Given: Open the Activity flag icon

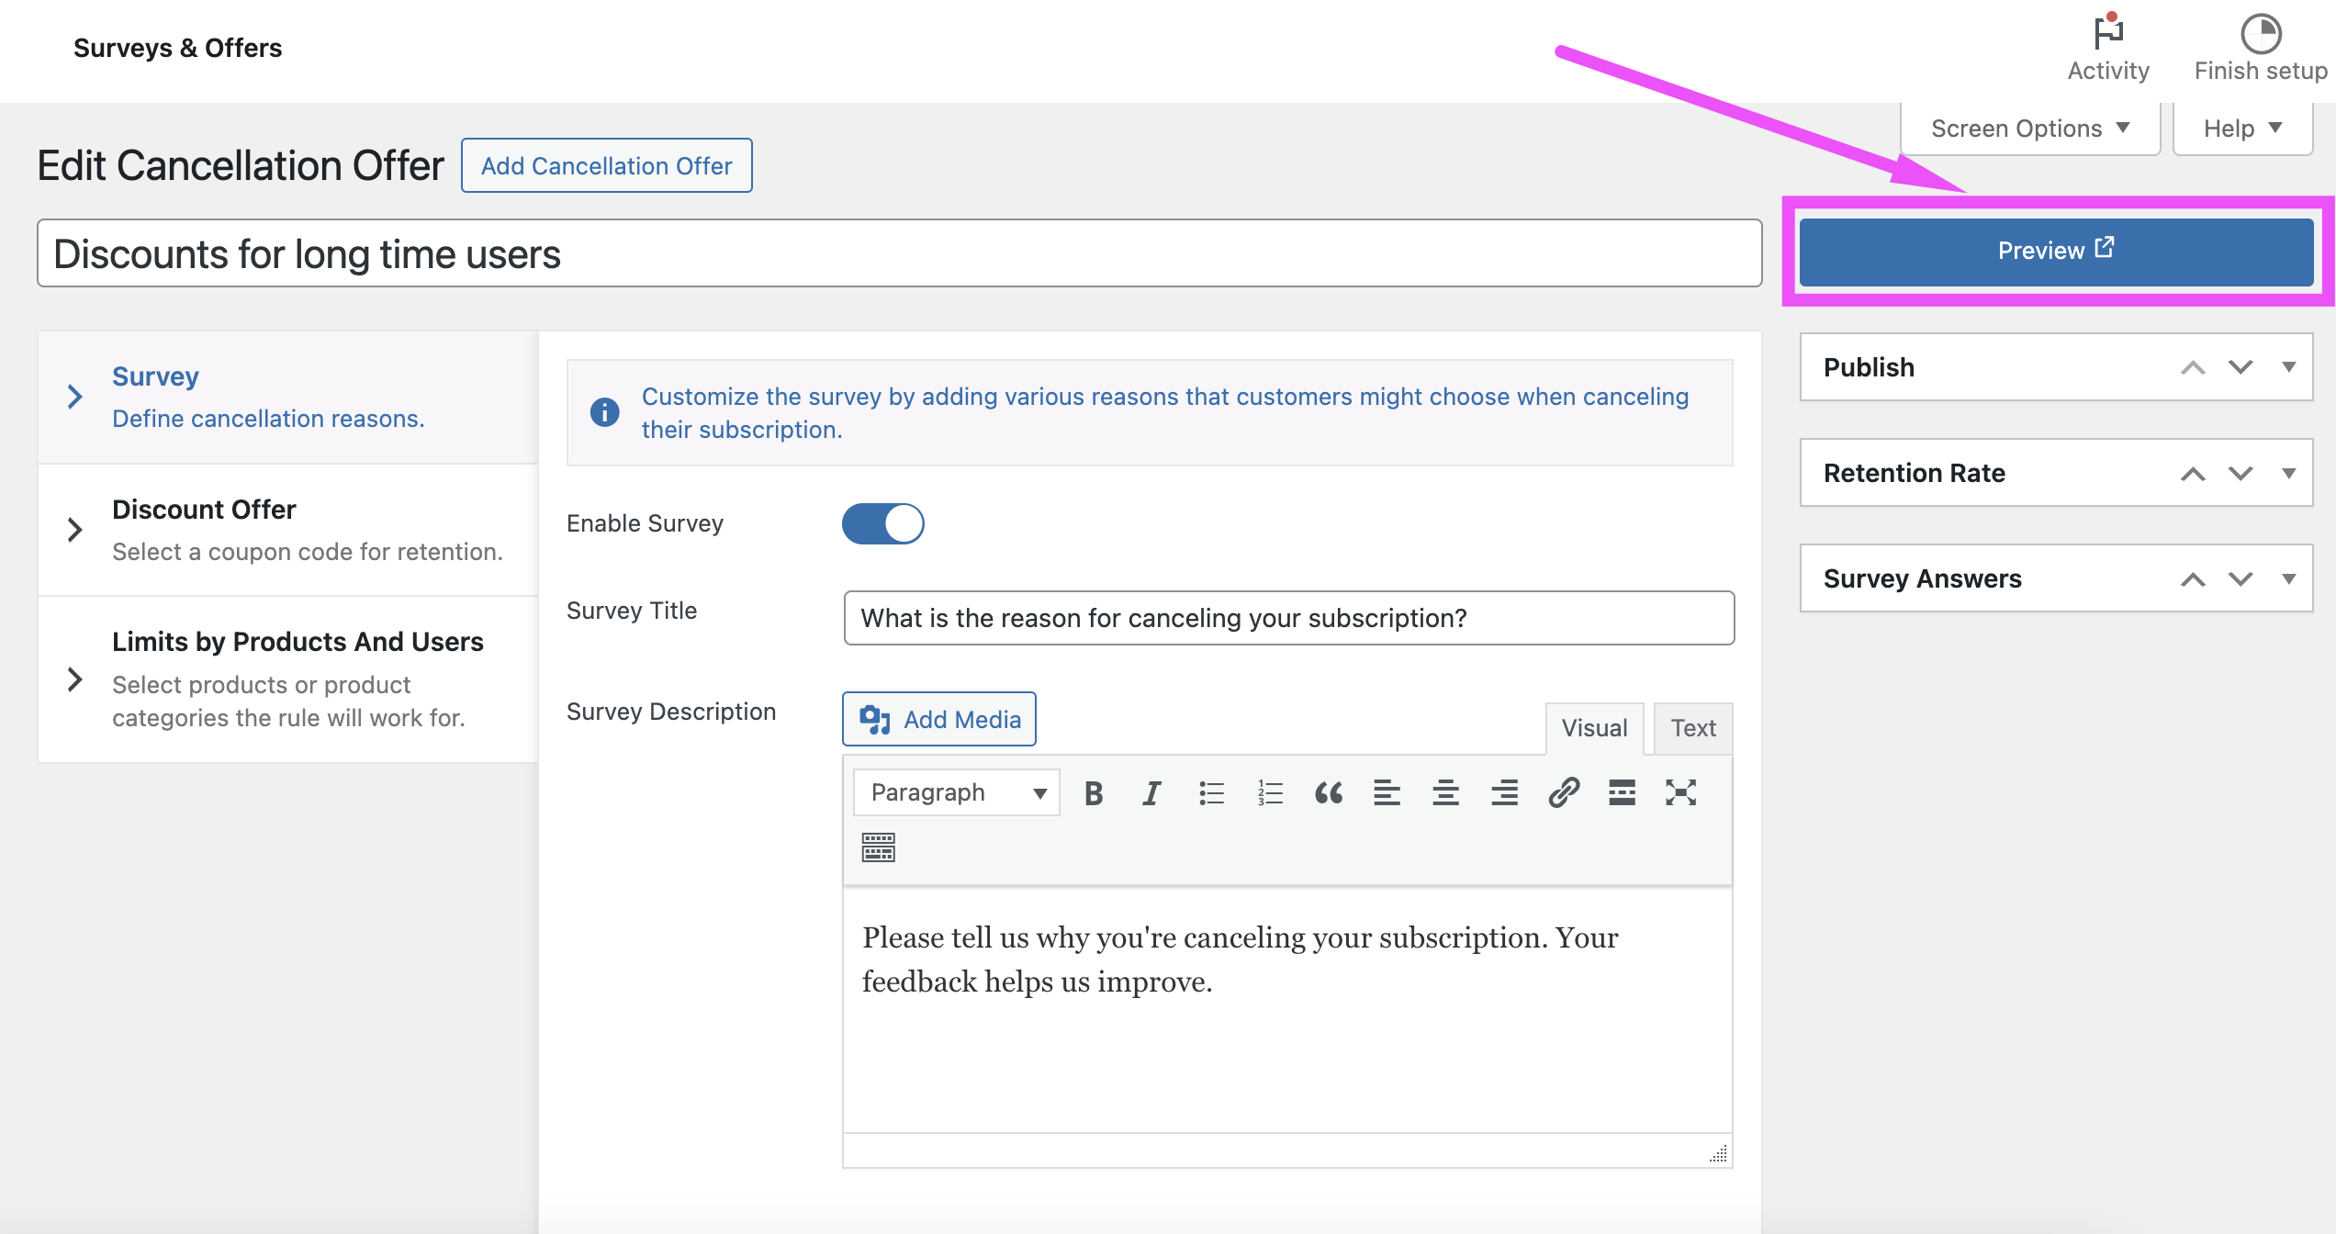Looking at the screenshot, I should [2108, 32].
